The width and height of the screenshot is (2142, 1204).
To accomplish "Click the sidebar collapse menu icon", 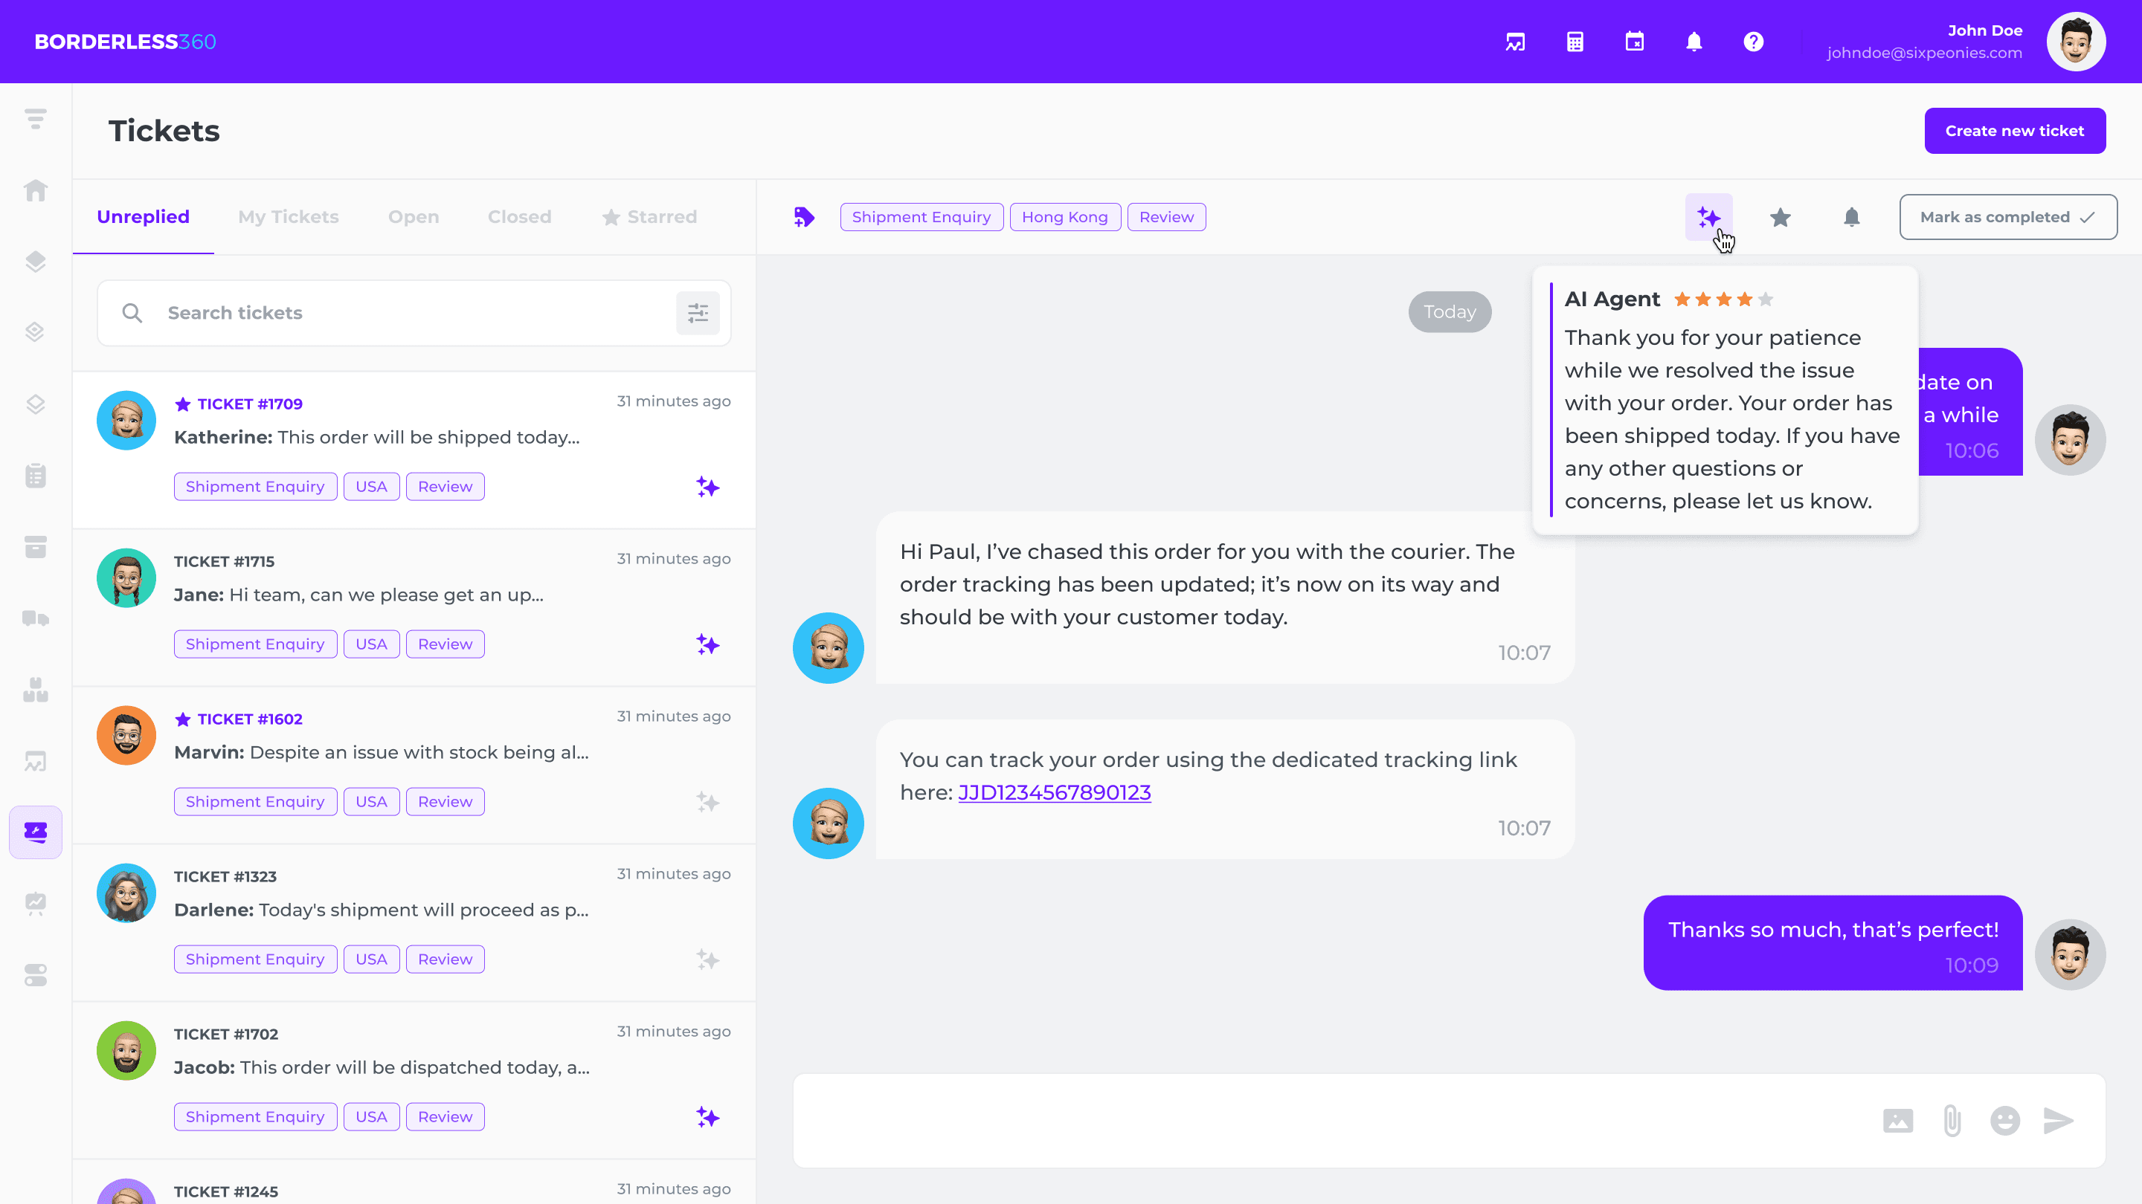I will (x=36, y=119).
